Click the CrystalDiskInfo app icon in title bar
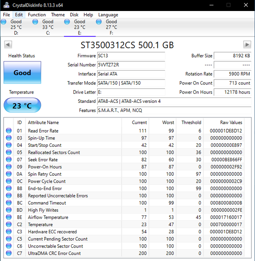255x261 pixels. 7,5
